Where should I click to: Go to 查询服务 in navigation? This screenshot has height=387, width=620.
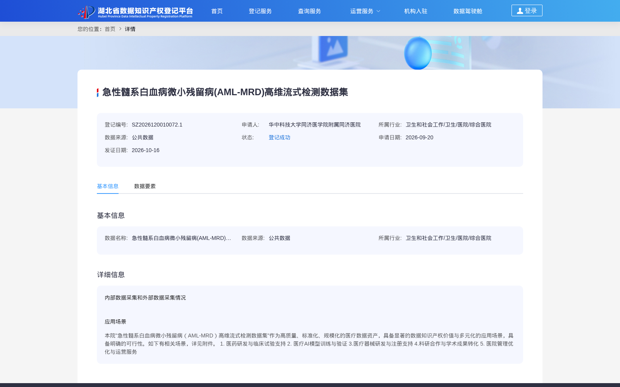click(x=310, y=11)
